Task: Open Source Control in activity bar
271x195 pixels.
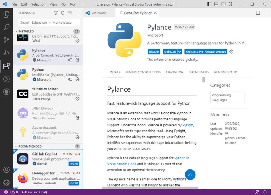Action: (x=6, y=40)
